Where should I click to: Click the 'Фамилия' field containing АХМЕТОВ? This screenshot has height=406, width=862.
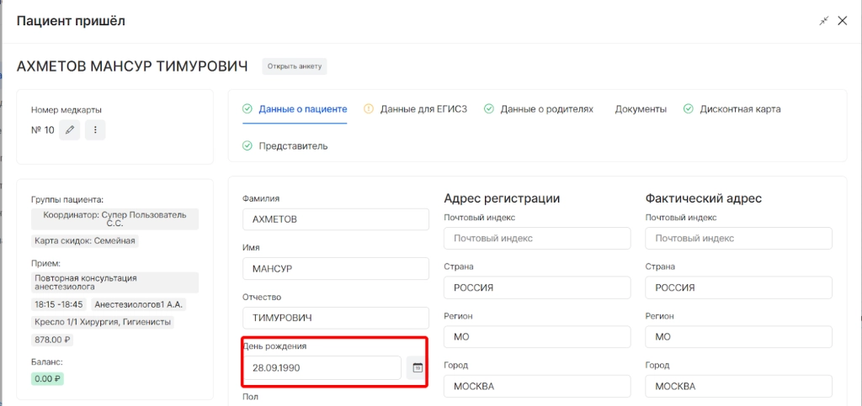pos(335,219)
